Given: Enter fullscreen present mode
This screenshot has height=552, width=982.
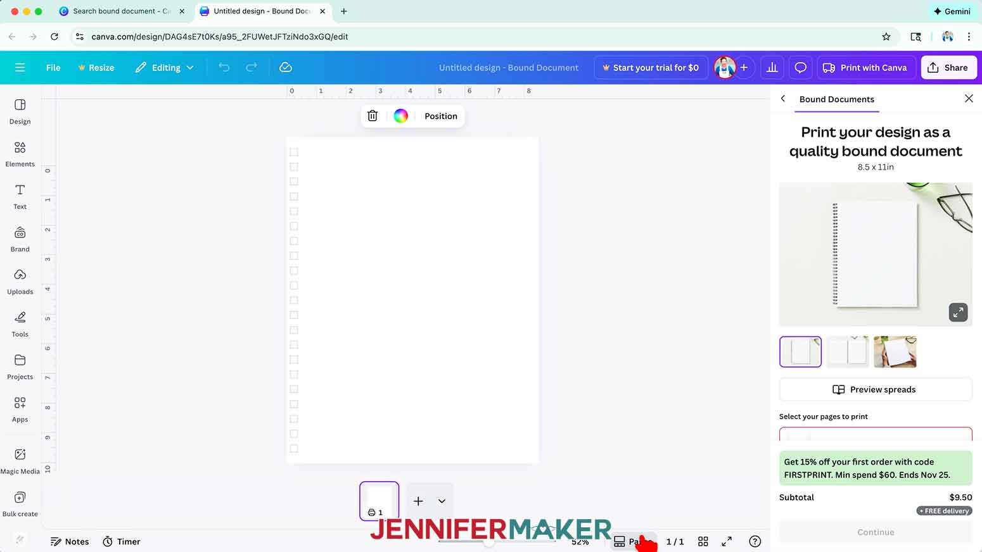Looking at the screenshot, I should (x=727, y=541).
